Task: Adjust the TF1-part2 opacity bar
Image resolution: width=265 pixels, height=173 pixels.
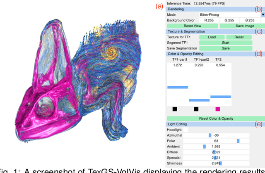Action: point(199,100)
